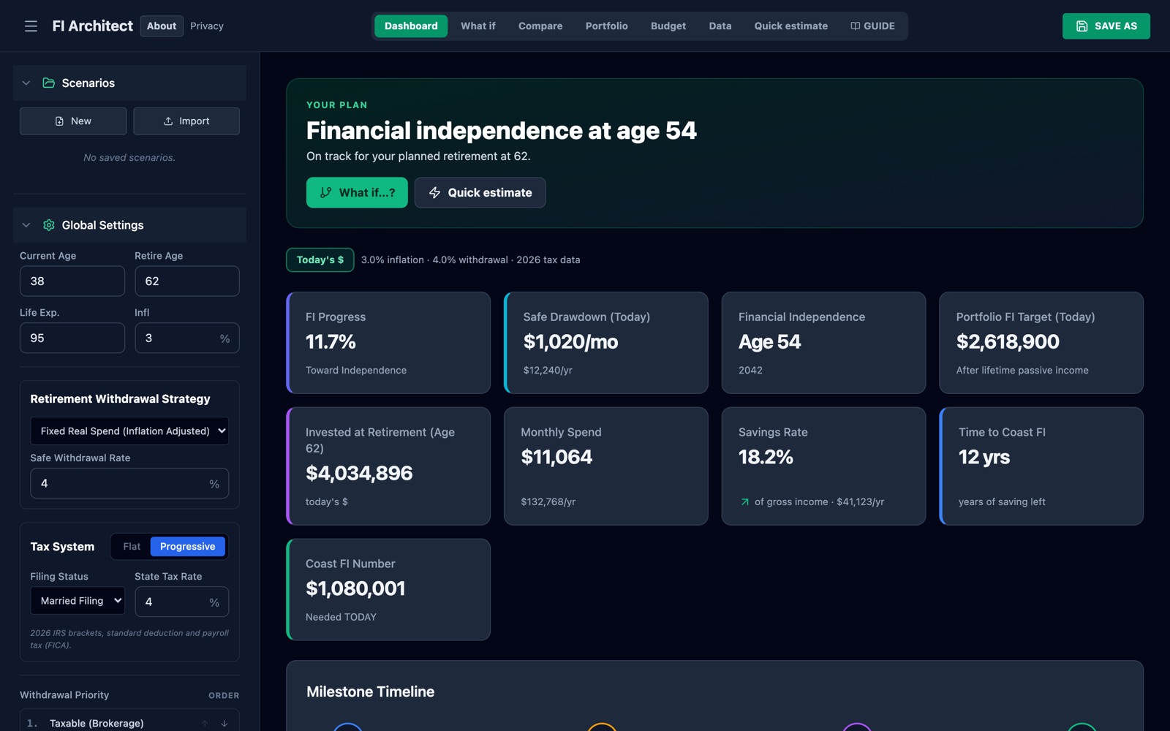Open the Quick estimate tab
Screen dimensions: 1170x731
point(791,26)
